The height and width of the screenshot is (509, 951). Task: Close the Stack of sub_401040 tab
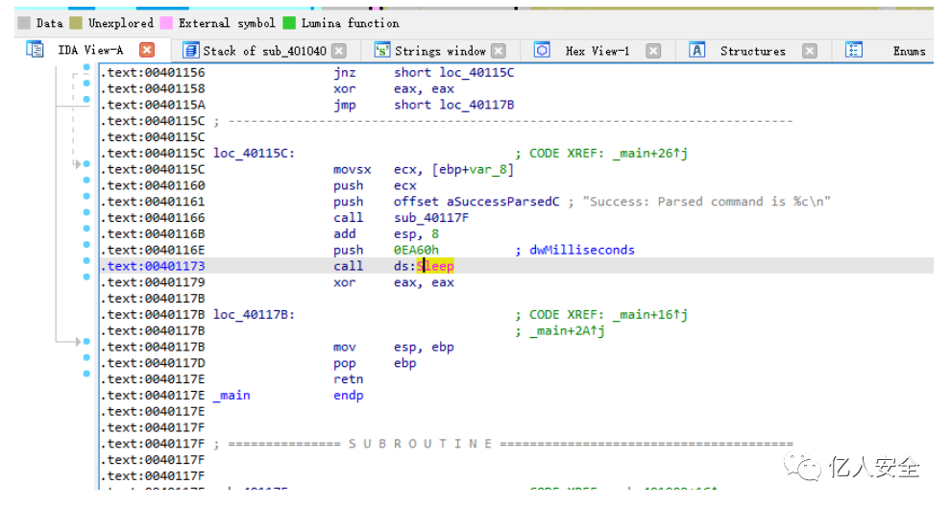pyautogui.click(x=340, y=51)
